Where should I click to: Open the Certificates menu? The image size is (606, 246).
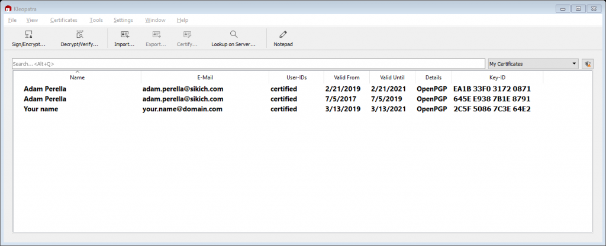[x=64, y=20]
